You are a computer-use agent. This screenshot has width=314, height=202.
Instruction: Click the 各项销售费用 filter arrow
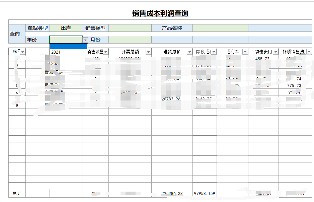pos(309,52)
